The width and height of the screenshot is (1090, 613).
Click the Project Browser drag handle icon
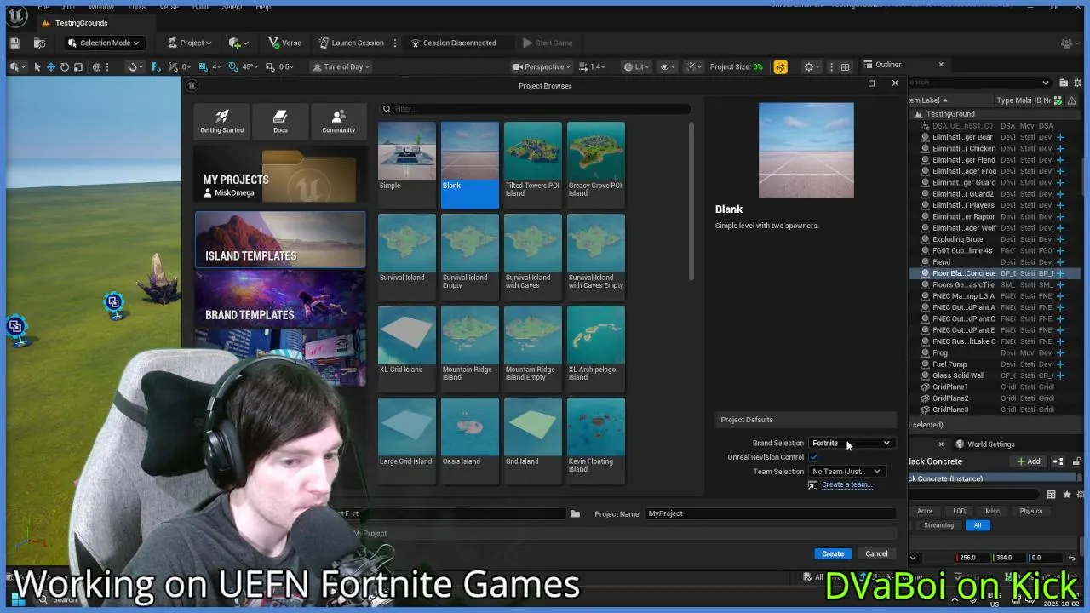(x=192, y=85)
